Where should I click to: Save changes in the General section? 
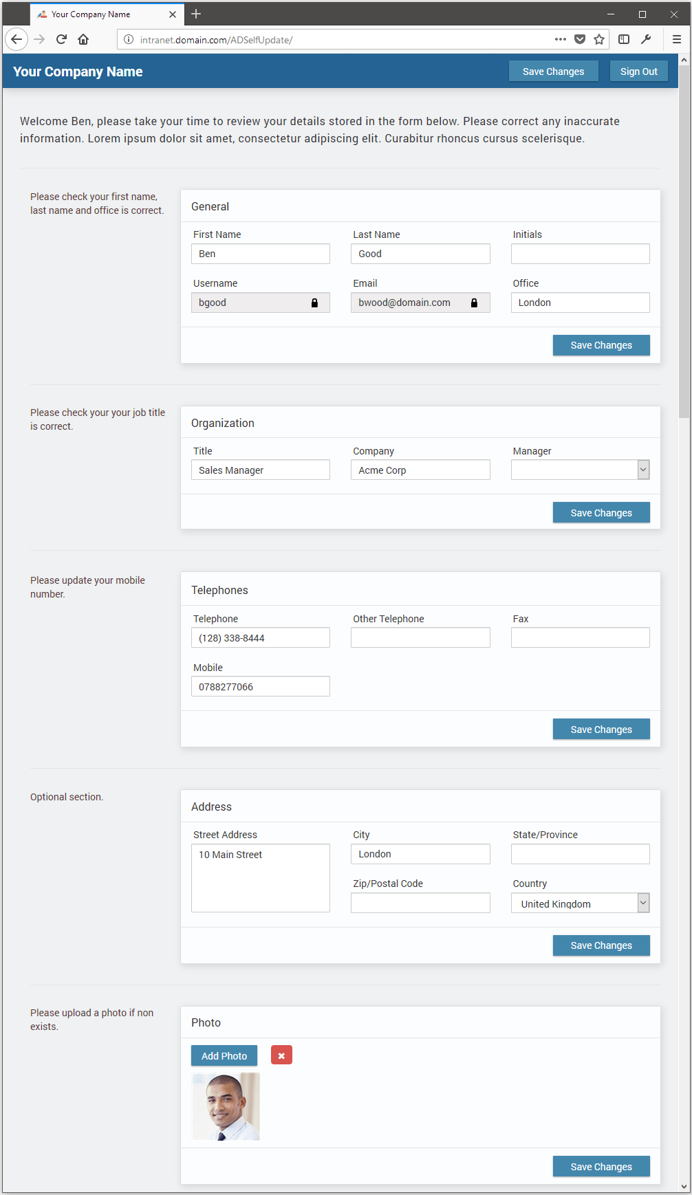pyautogui.click(x=601, y=345)
